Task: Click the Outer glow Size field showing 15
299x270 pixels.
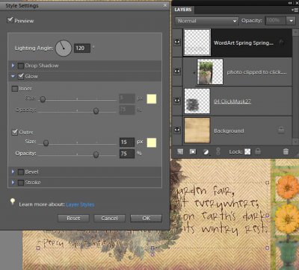Action: tap(127, 142)
